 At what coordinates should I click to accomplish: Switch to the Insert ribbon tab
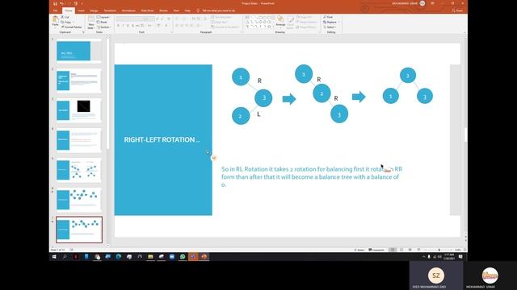coord(81,10)
